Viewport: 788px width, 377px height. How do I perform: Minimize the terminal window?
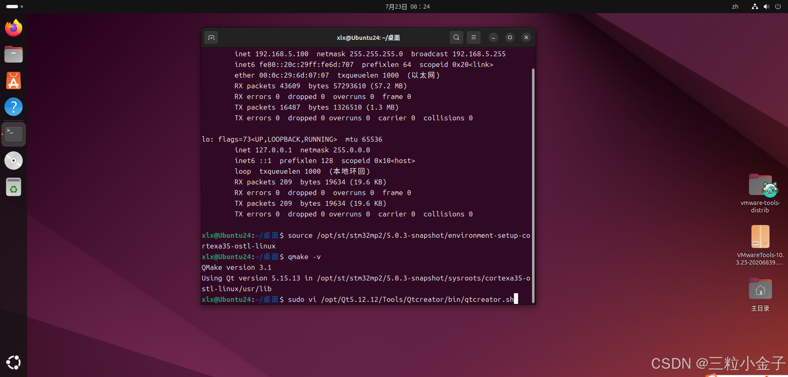point(493,37)
